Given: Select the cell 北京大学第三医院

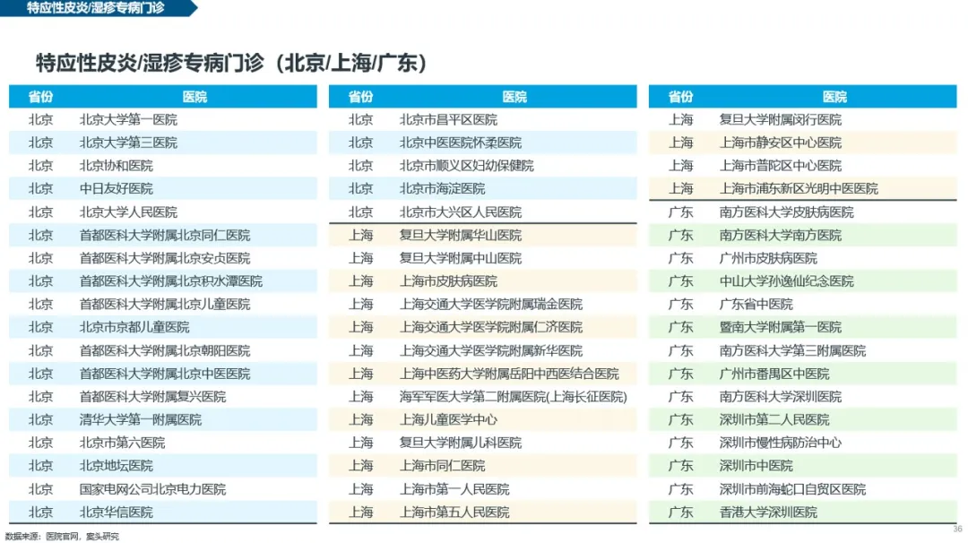Looking at the screenshot, I should click(x=128, y=142).
